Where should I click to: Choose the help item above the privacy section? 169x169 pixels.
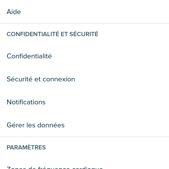tap(14, 12)
